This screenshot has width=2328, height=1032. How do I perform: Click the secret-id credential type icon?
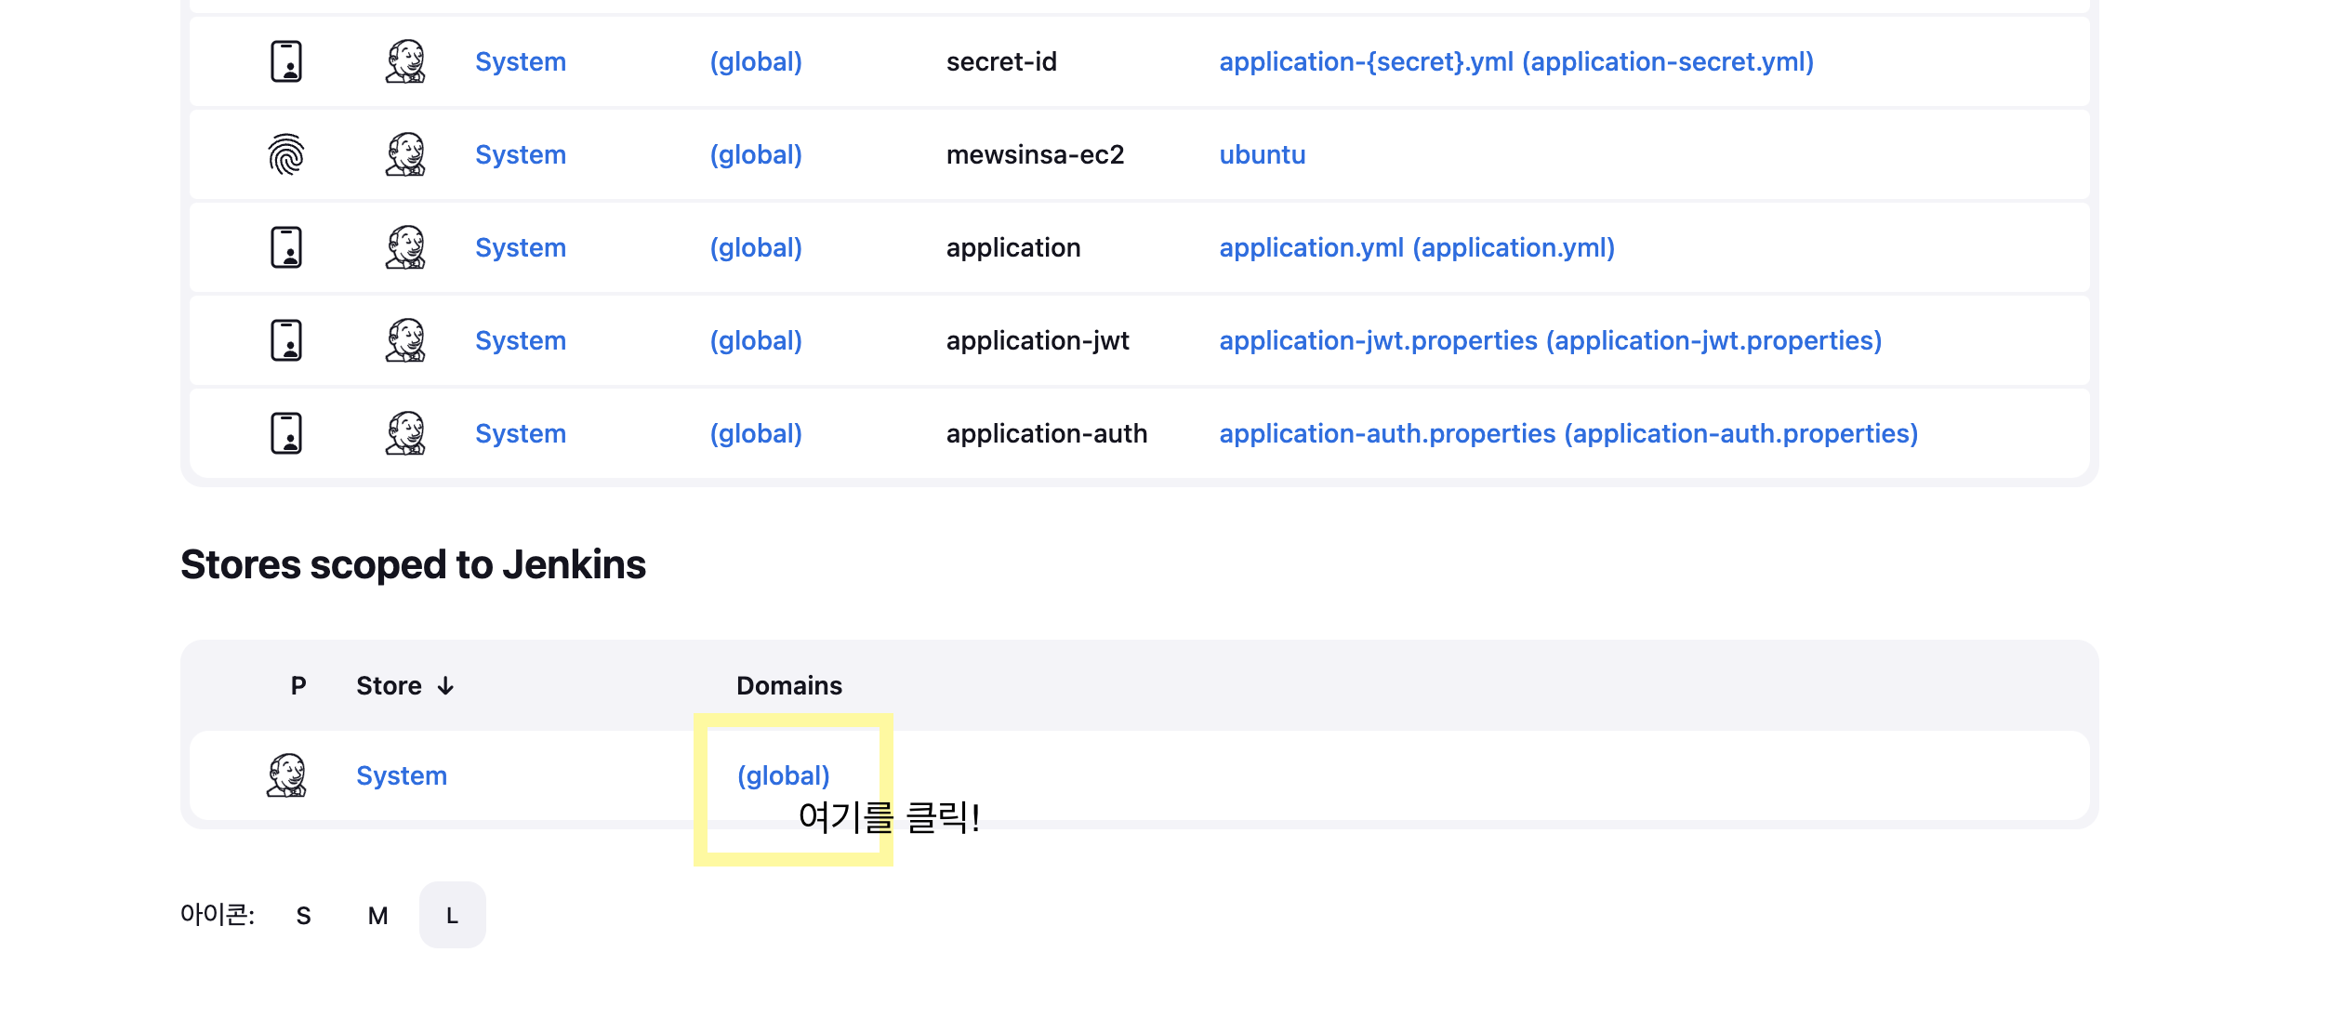286,61
